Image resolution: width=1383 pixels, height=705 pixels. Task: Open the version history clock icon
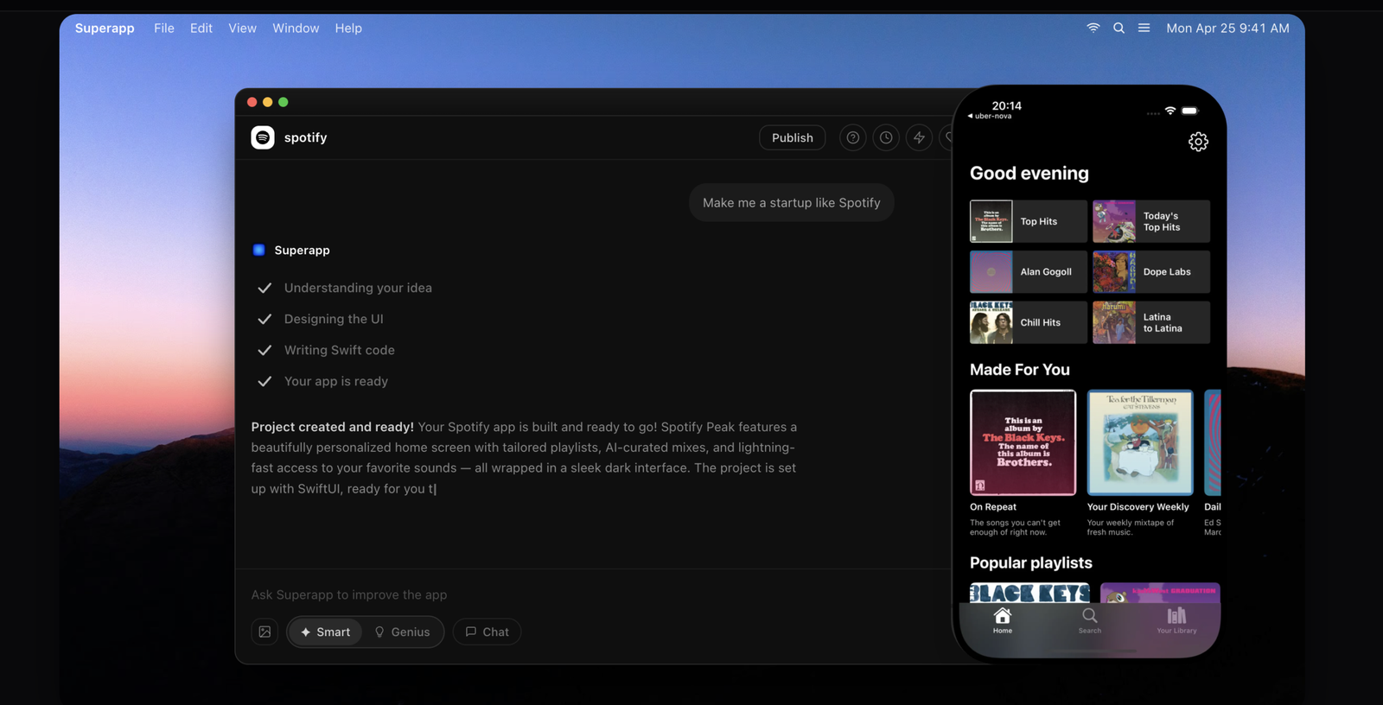886,137
